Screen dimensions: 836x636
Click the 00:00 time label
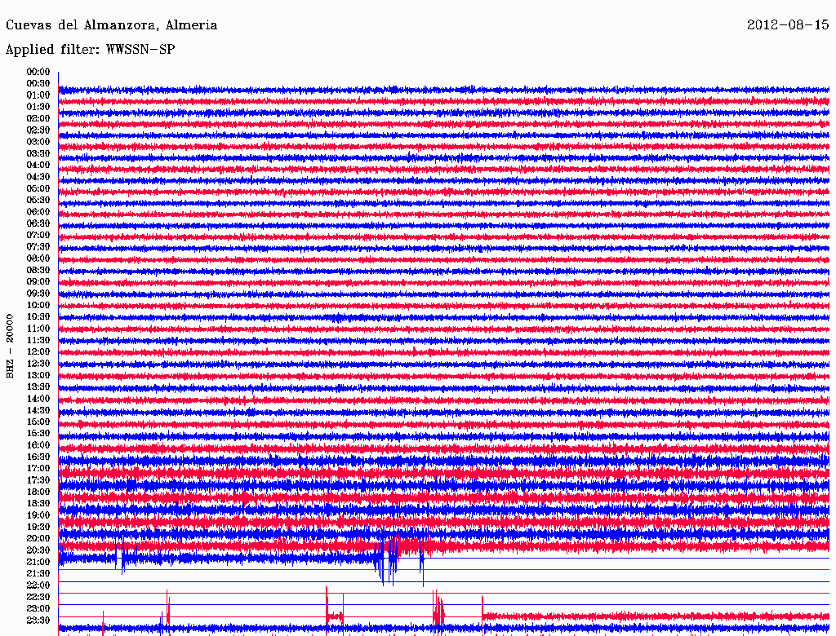click(38, 72)
